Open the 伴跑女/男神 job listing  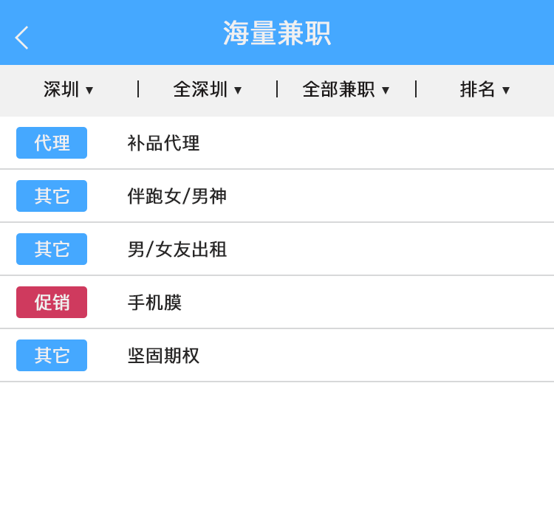pos(177,196)
